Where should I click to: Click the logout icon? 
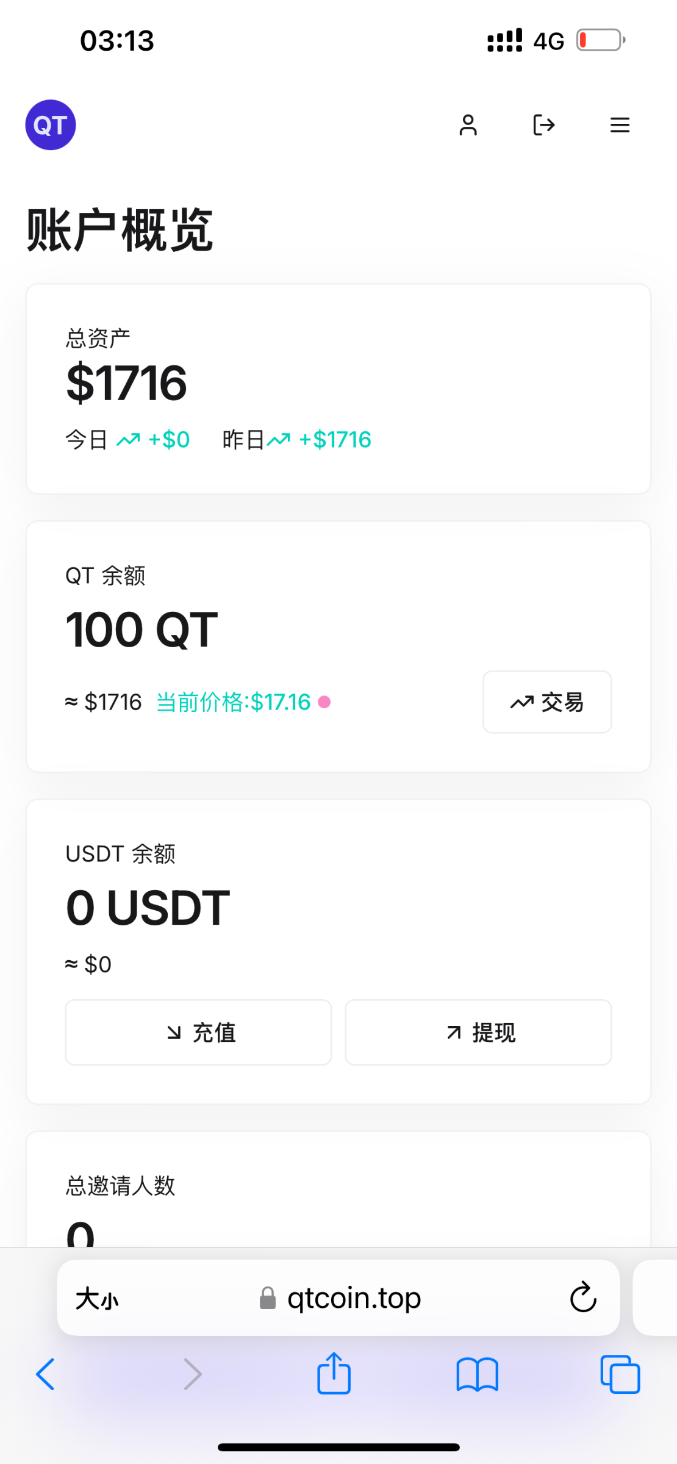point(543,125)
